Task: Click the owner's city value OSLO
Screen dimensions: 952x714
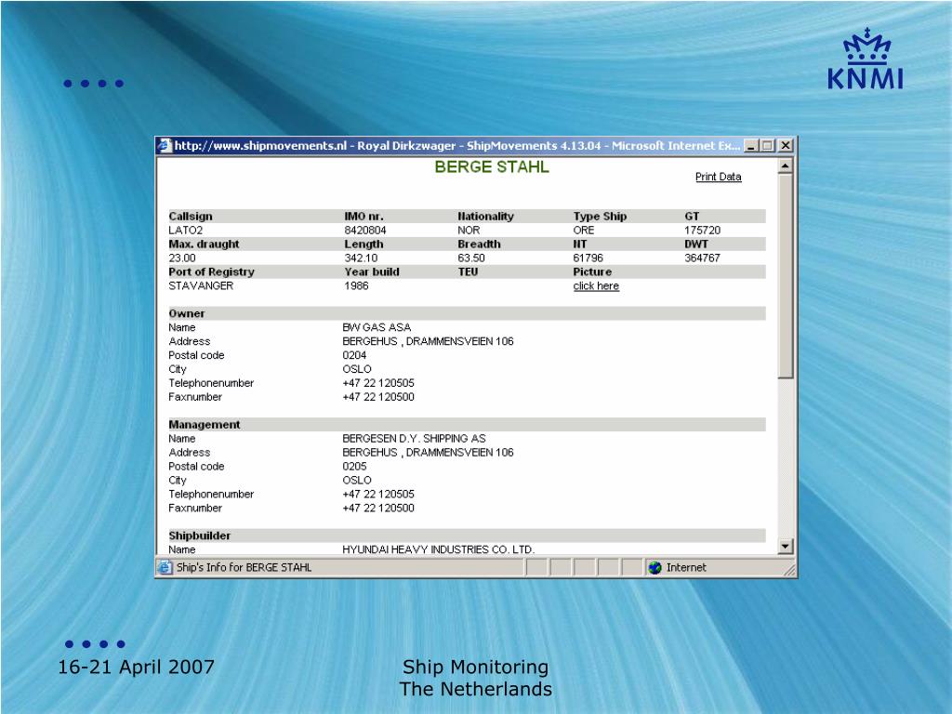Action: coord(357,370)
